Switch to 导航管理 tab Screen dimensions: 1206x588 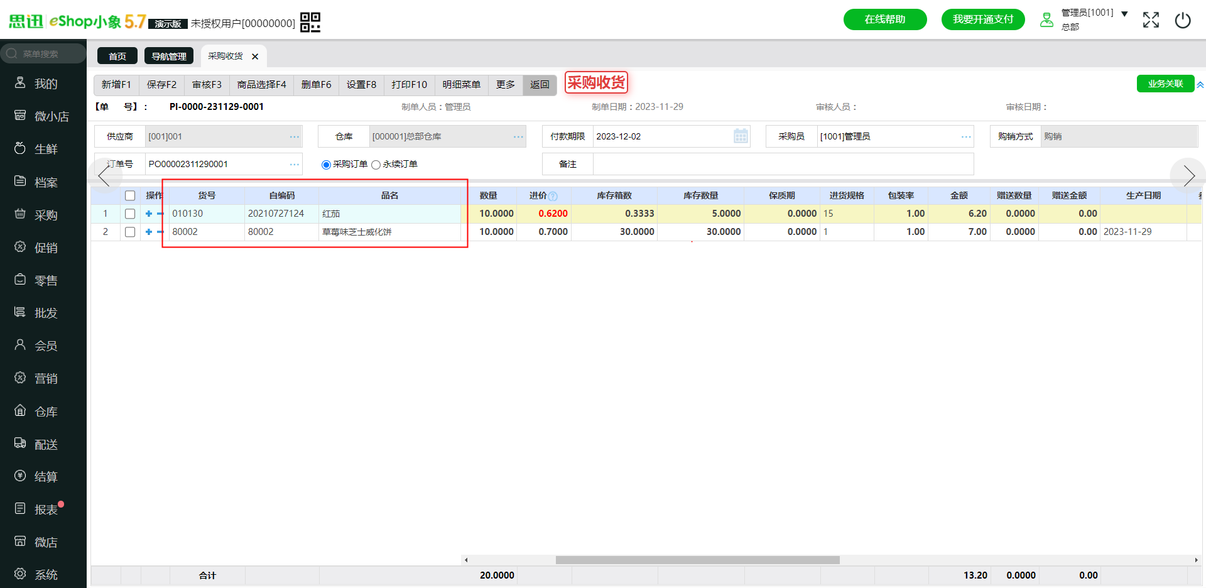169,56
